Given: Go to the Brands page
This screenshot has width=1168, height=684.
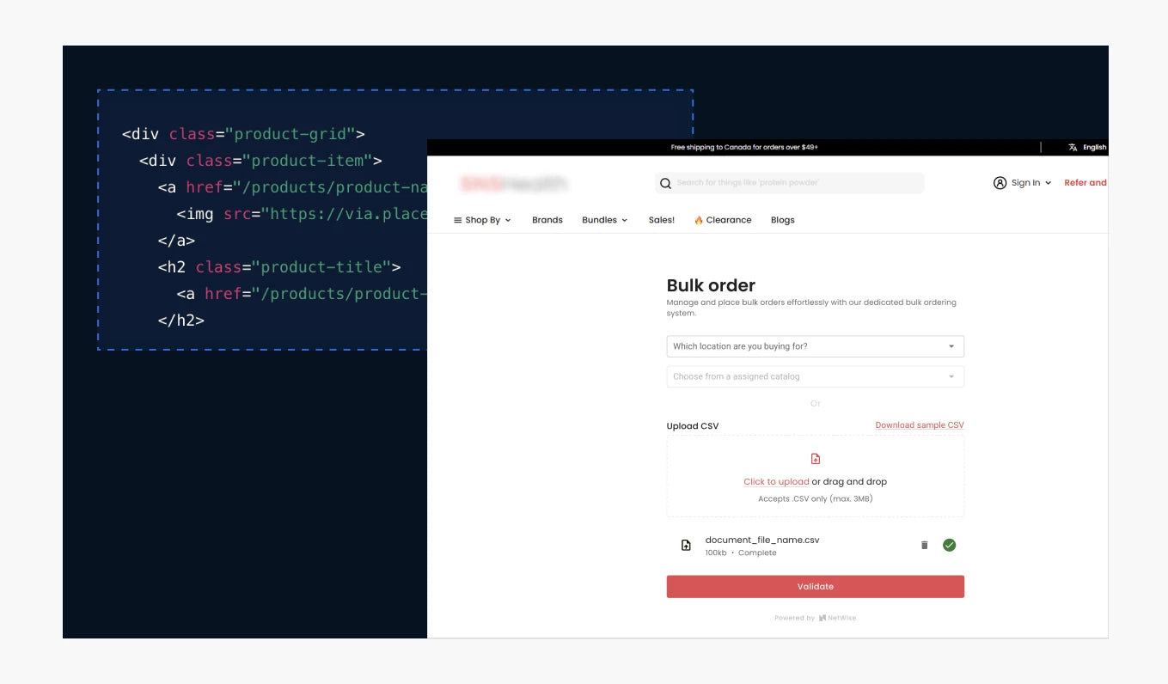Looking at the screenshot, I should coord(547,220).
